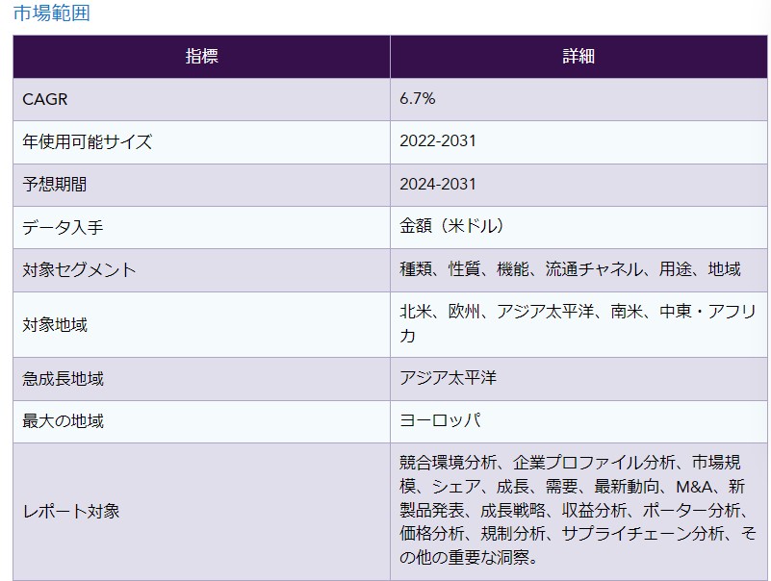
Task: Click the 金額（米ドル）value
Action: point(451,226)
